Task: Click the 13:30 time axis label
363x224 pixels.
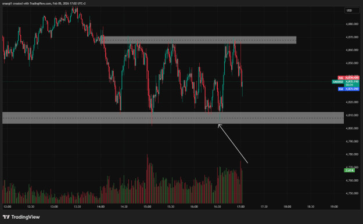Action: pyautogui.click(x=77, y=207)
